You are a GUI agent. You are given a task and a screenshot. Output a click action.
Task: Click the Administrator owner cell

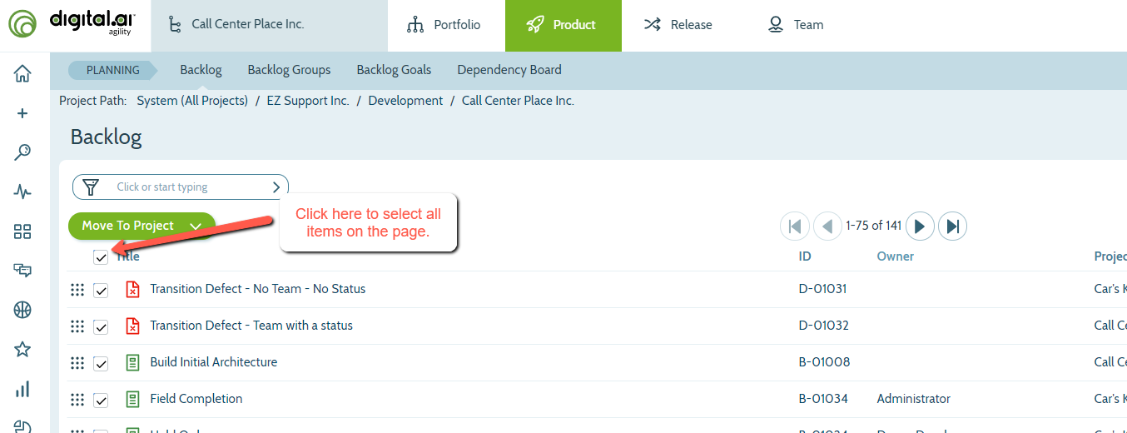coord(913,399)
